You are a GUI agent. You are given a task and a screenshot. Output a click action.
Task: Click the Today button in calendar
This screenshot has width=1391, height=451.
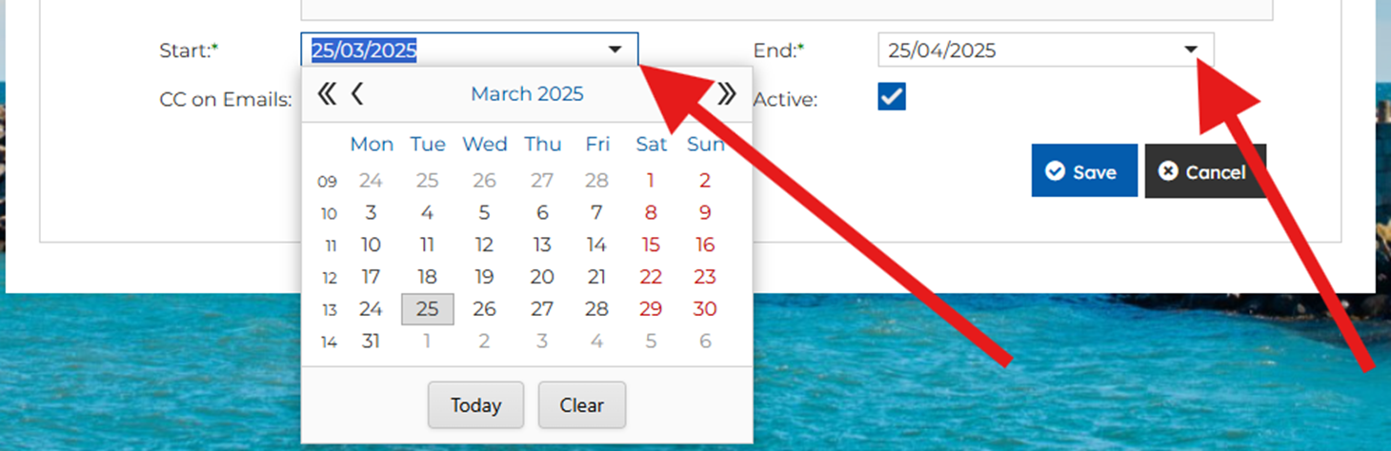[x=475, y=405]
